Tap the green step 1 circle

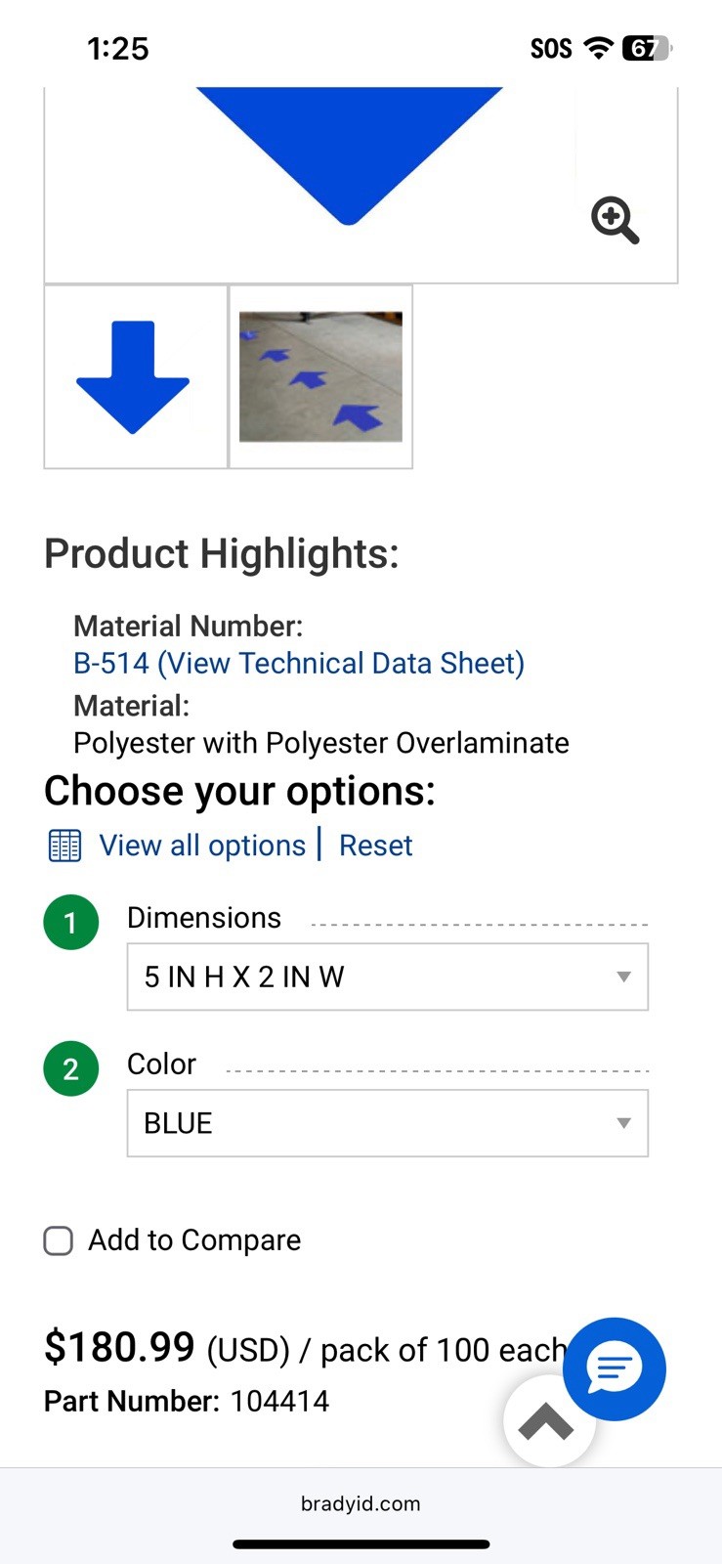click(71, 922)
